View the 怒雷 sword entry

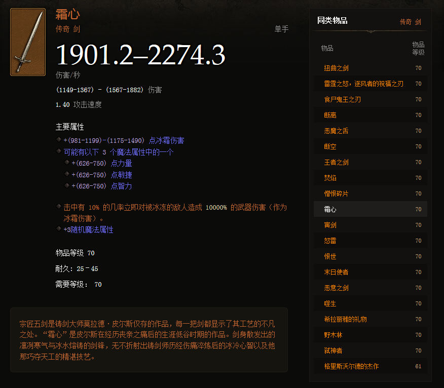click(x=330, y=241)
